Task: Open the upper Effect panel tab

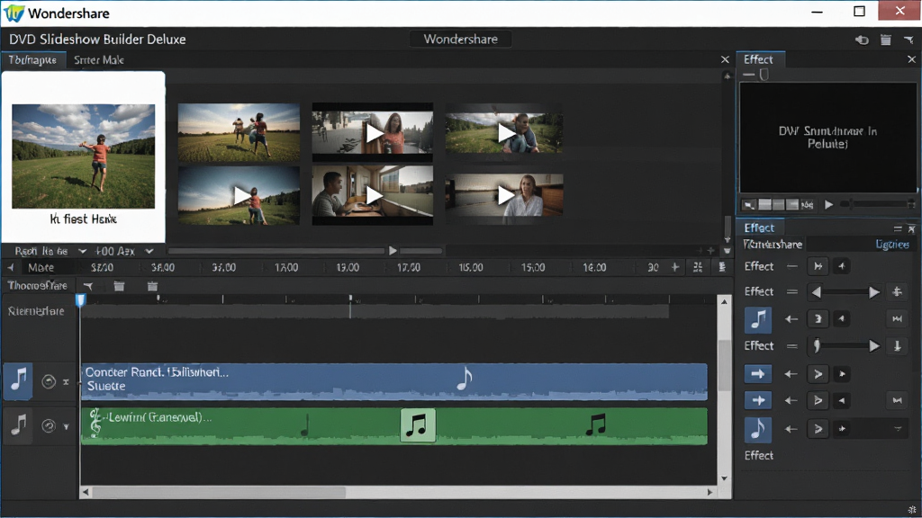Action: coord(758,59)
